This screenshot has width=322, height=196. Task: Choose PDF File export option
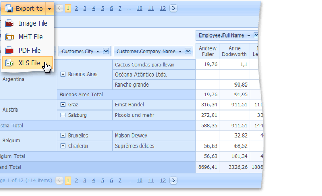coord(27,51)
